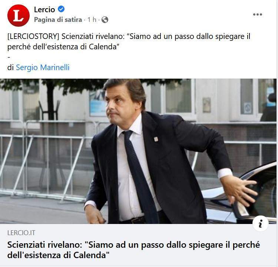Viewport: 278px width, 267px height.
Task: Open the Lercio red logo avatar
Action: click(19, 16)
